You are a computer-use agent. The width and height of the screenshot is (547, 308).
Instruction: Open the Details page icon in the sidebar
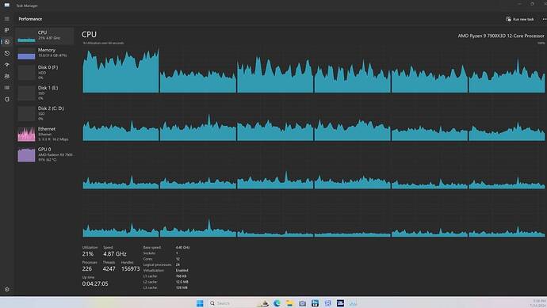[x=6, y=88]
